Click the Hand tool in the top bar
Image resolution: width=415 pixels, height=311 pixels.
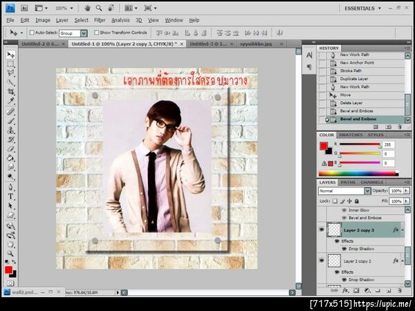coord(87,8)
